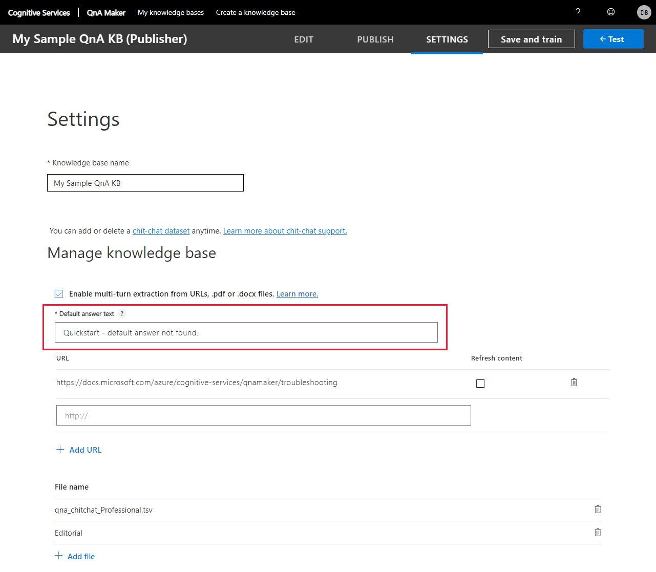This screenshot has height=572, width=656.
Task: Click the help question mark in top bar
Action: [578, 12]
